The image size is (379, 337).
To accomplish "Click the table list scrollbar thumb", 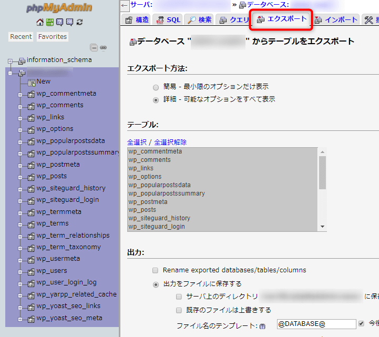I will pos(322,172).
